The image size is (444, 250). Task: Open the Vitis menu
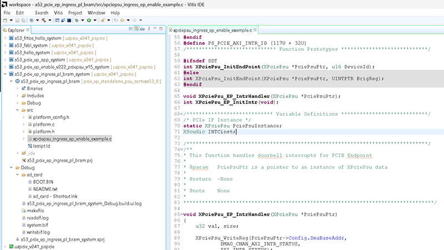click(58, 13)
